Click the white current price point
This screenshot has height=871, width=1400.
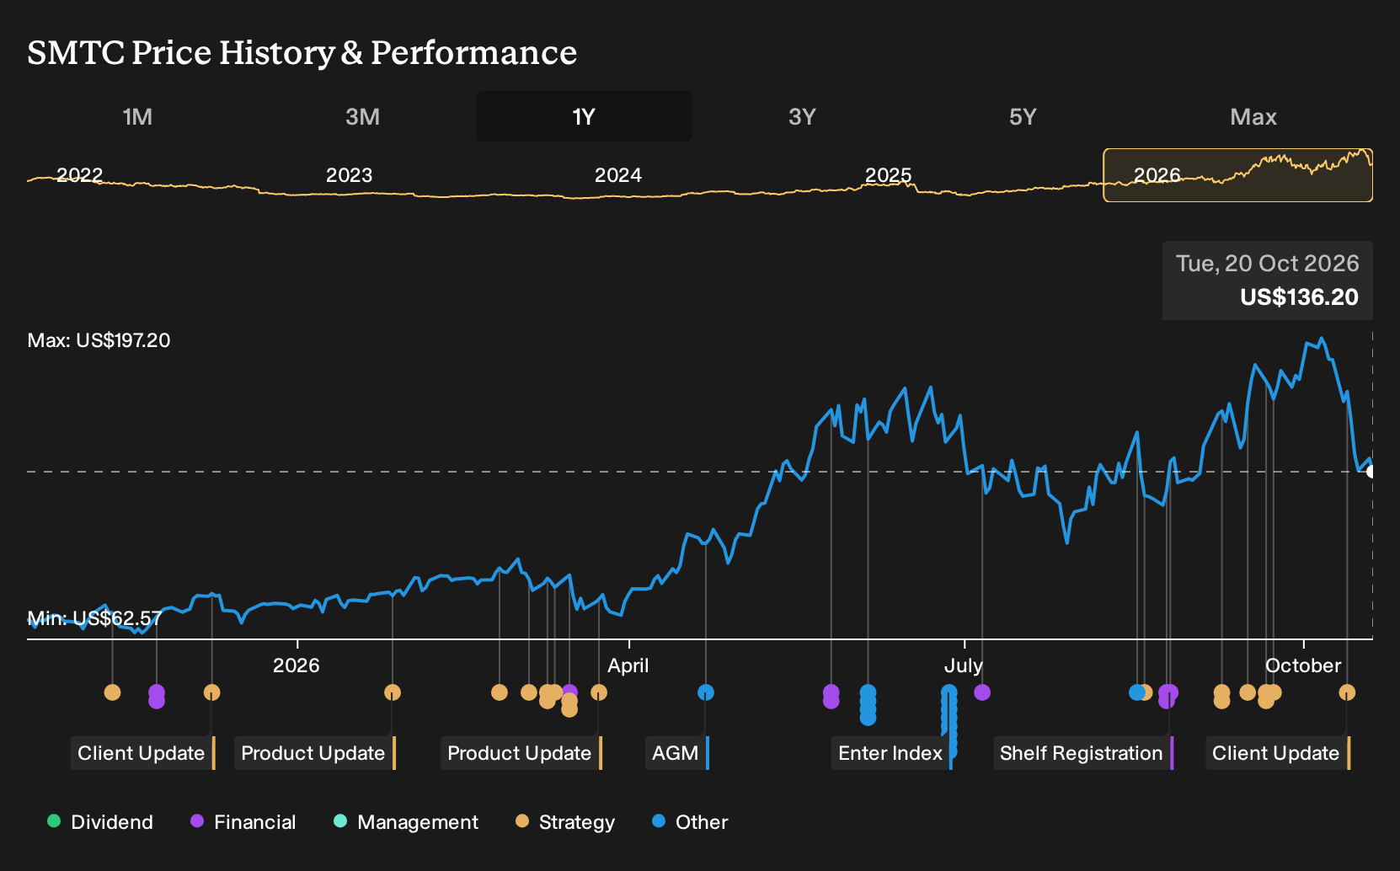1371,472
